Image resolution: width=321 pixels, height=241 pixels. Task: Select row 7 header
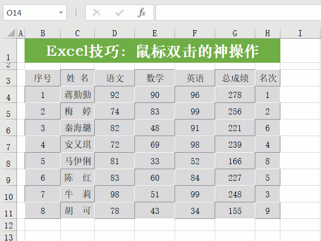[8, 144]
